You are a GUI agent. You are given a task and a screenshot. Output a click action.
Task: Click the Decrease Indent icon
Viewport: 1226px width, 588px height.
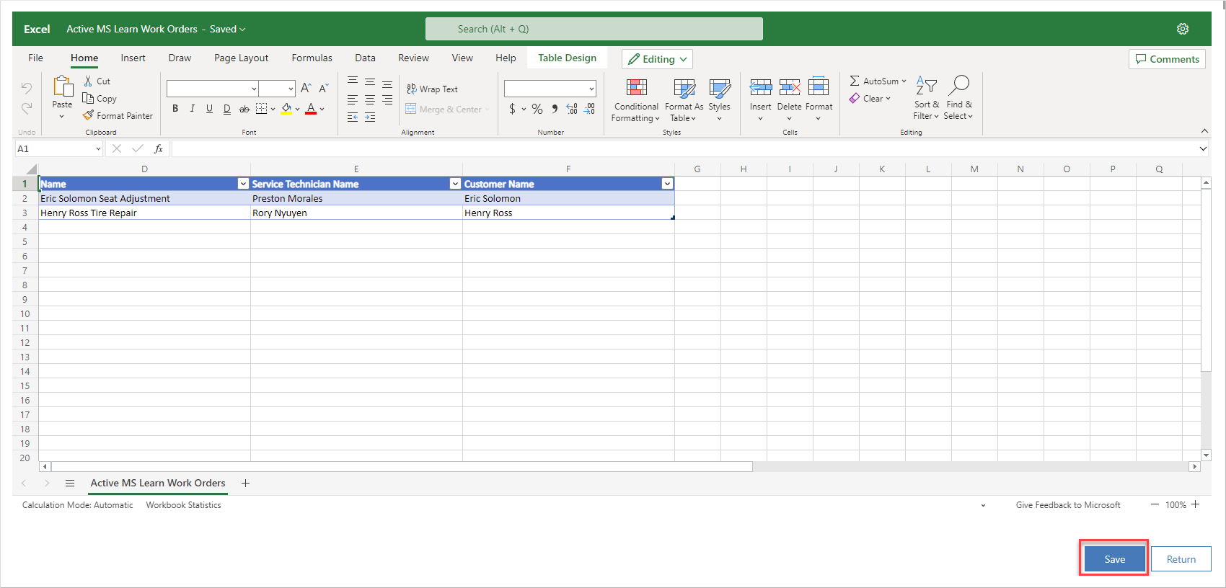pyautogui.click(x=353, y=117)
